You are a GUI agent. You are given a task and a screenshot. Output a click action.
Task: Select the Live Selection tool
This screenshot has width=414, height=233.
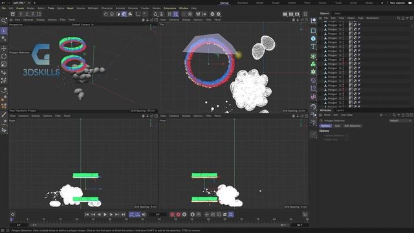tap(4, 31)
